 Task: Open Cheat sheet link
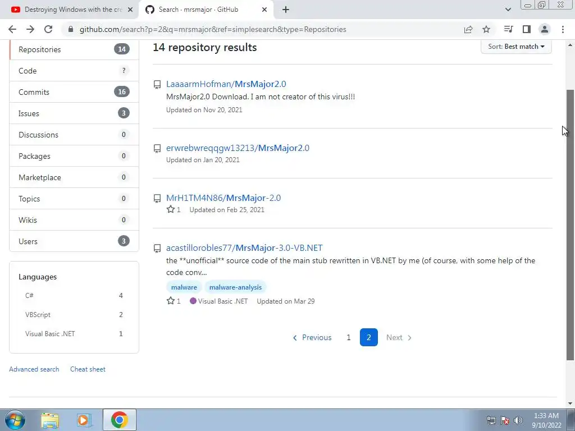(x=88, y=369)
